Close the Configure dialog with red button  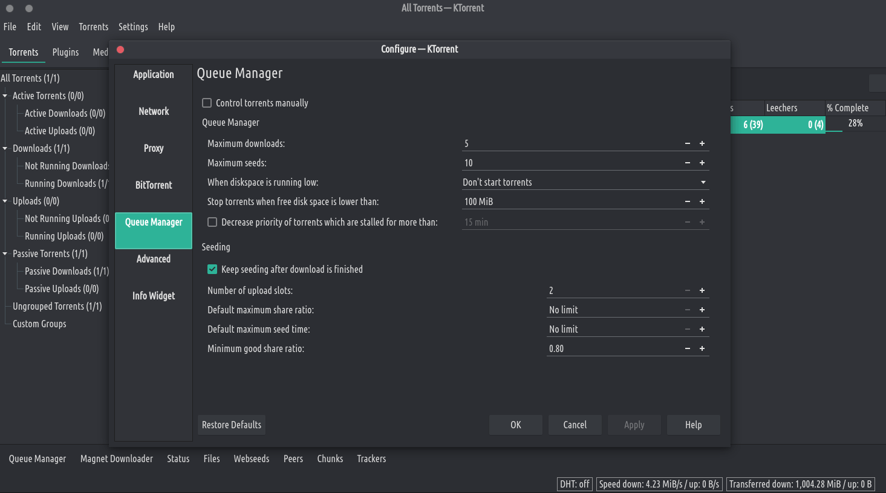pos(120,50)
